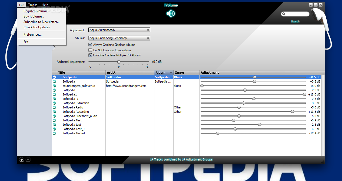Open the File menu

point(22,5)
